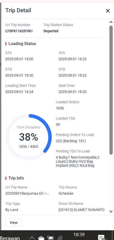The width and height of the screenshot is (114, 240).
Task: Click the Trip Info section header
Action: coord(16,178)
